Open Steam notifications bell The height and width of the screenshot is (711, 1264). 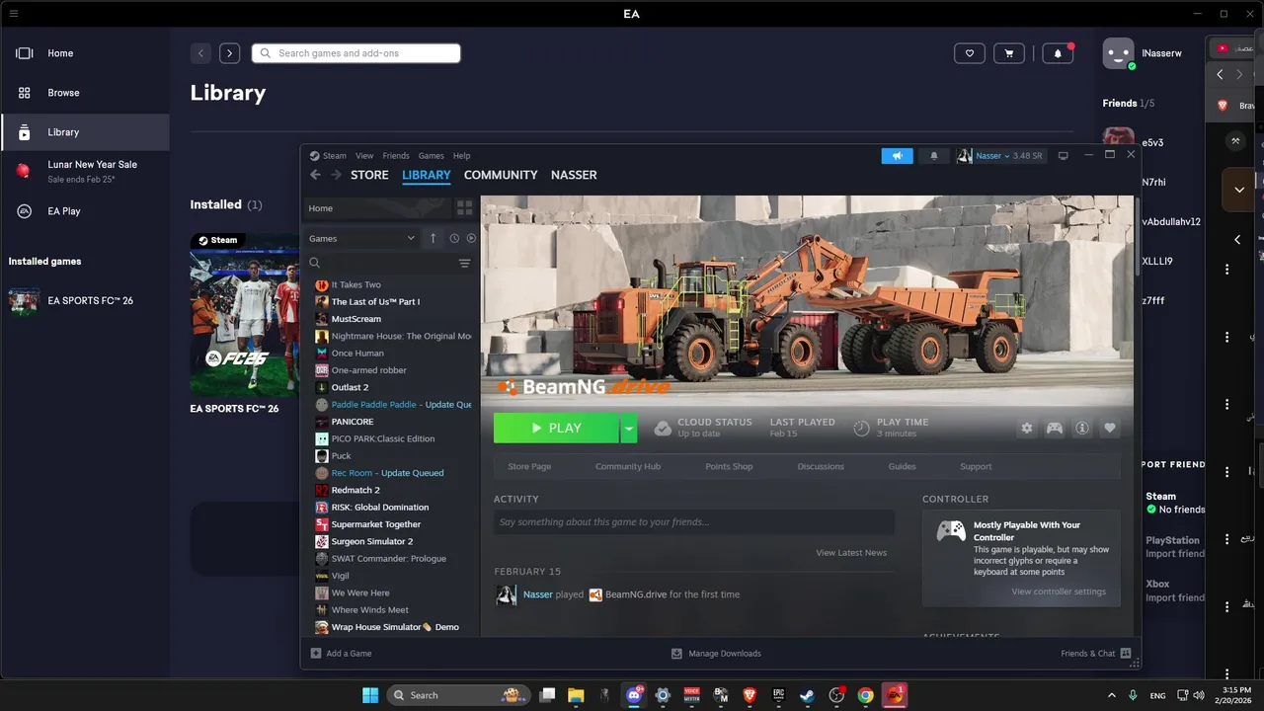pyautogui.click(x=934, y=156)
